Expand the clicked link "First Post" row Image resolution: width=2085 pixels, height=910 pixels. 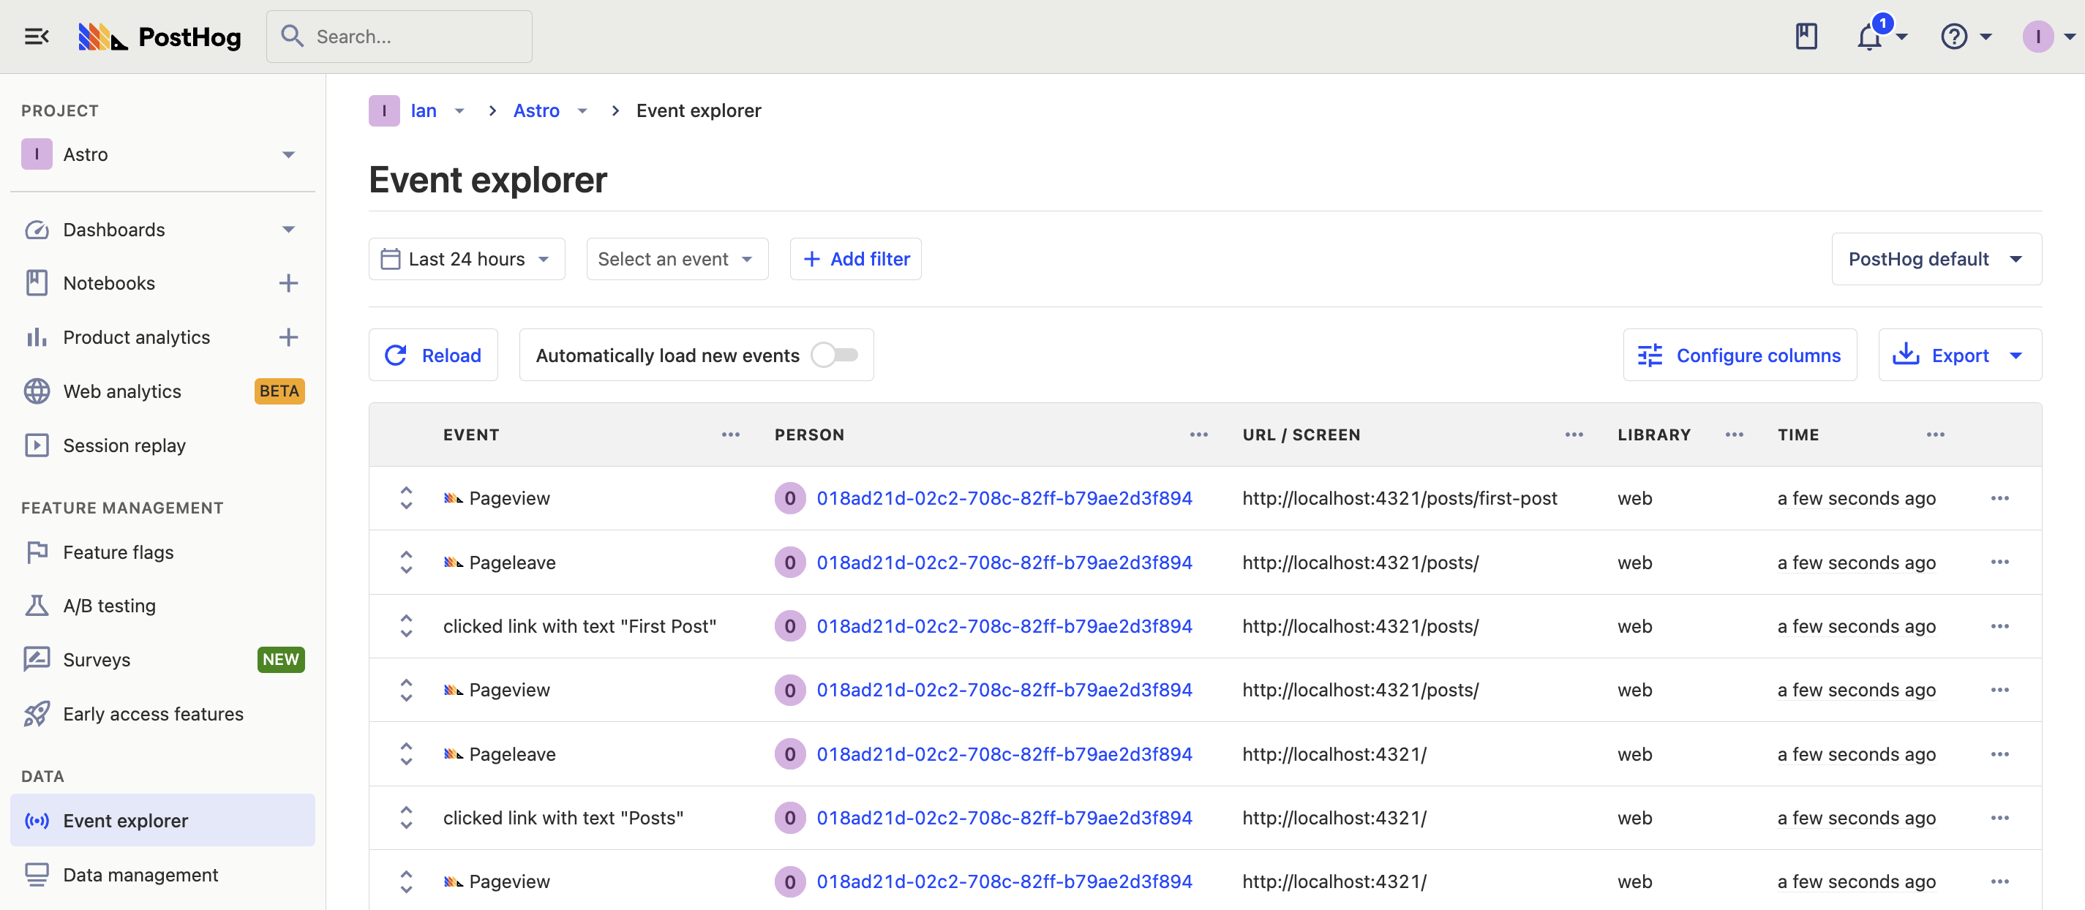click(406, 627)
